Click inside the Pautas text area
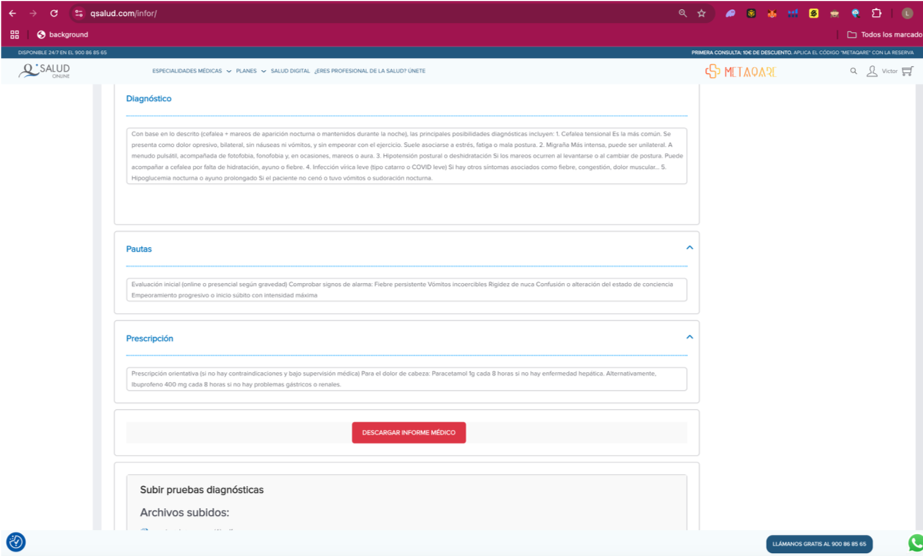 [x=407, y=290]
